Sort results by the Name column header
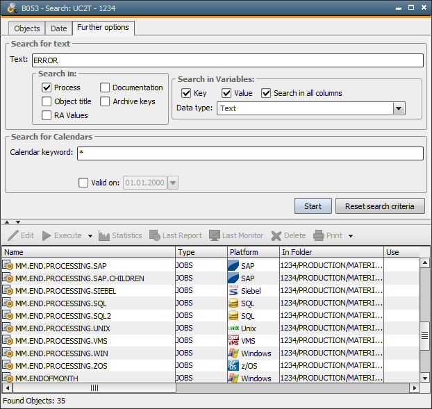 pos(88,252)
